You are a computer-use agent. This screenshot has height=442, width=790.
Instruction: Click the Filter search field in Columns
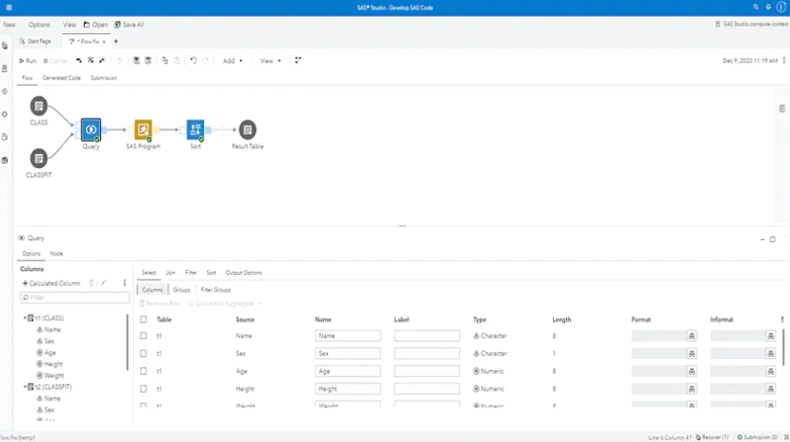click(x=75, y=297)
